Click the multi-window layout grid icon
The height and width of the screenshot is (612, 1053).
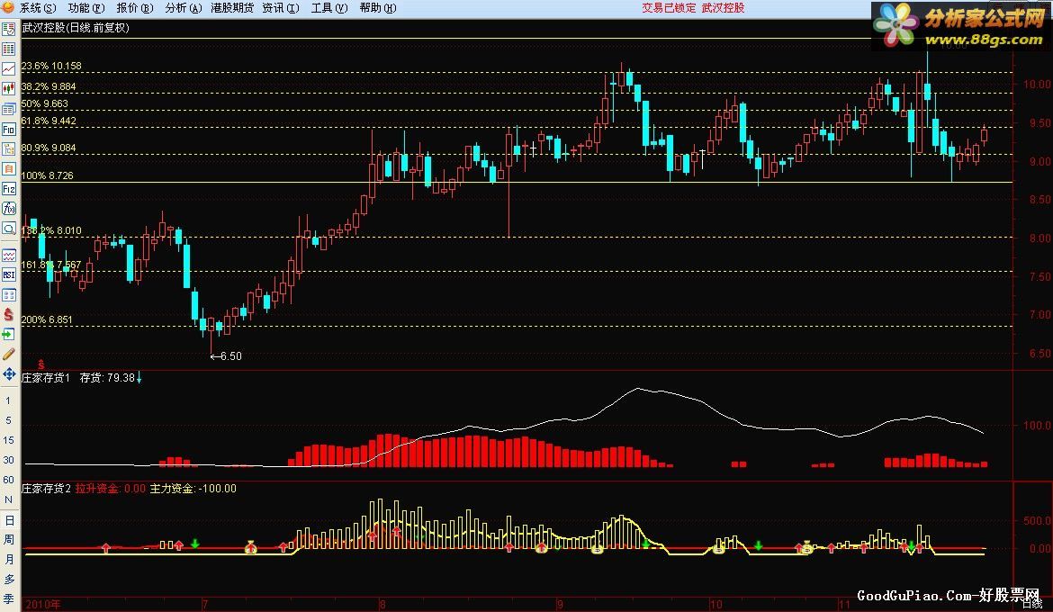[x=9, y=295]
